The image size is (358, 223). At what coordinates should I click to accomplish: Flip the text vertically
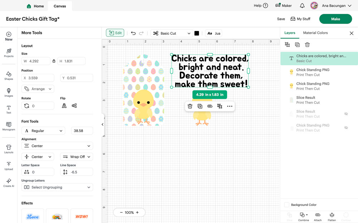tap(74, 106)
